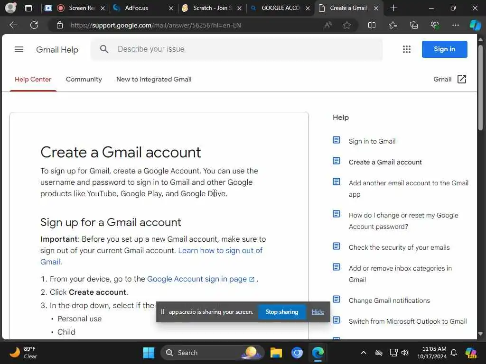Open Change Gmail notifications article
This screenshot has width=486, height=364.
pyautogui.click(x=389, y=300)
